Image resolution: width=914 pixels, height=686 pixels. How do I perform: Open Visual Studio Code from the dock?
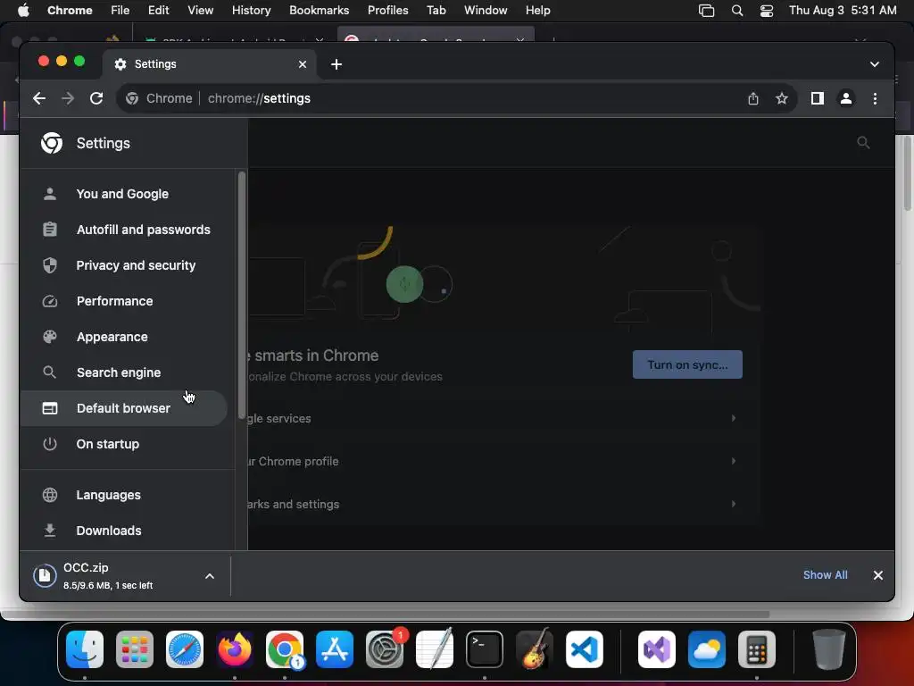point(584,649)
